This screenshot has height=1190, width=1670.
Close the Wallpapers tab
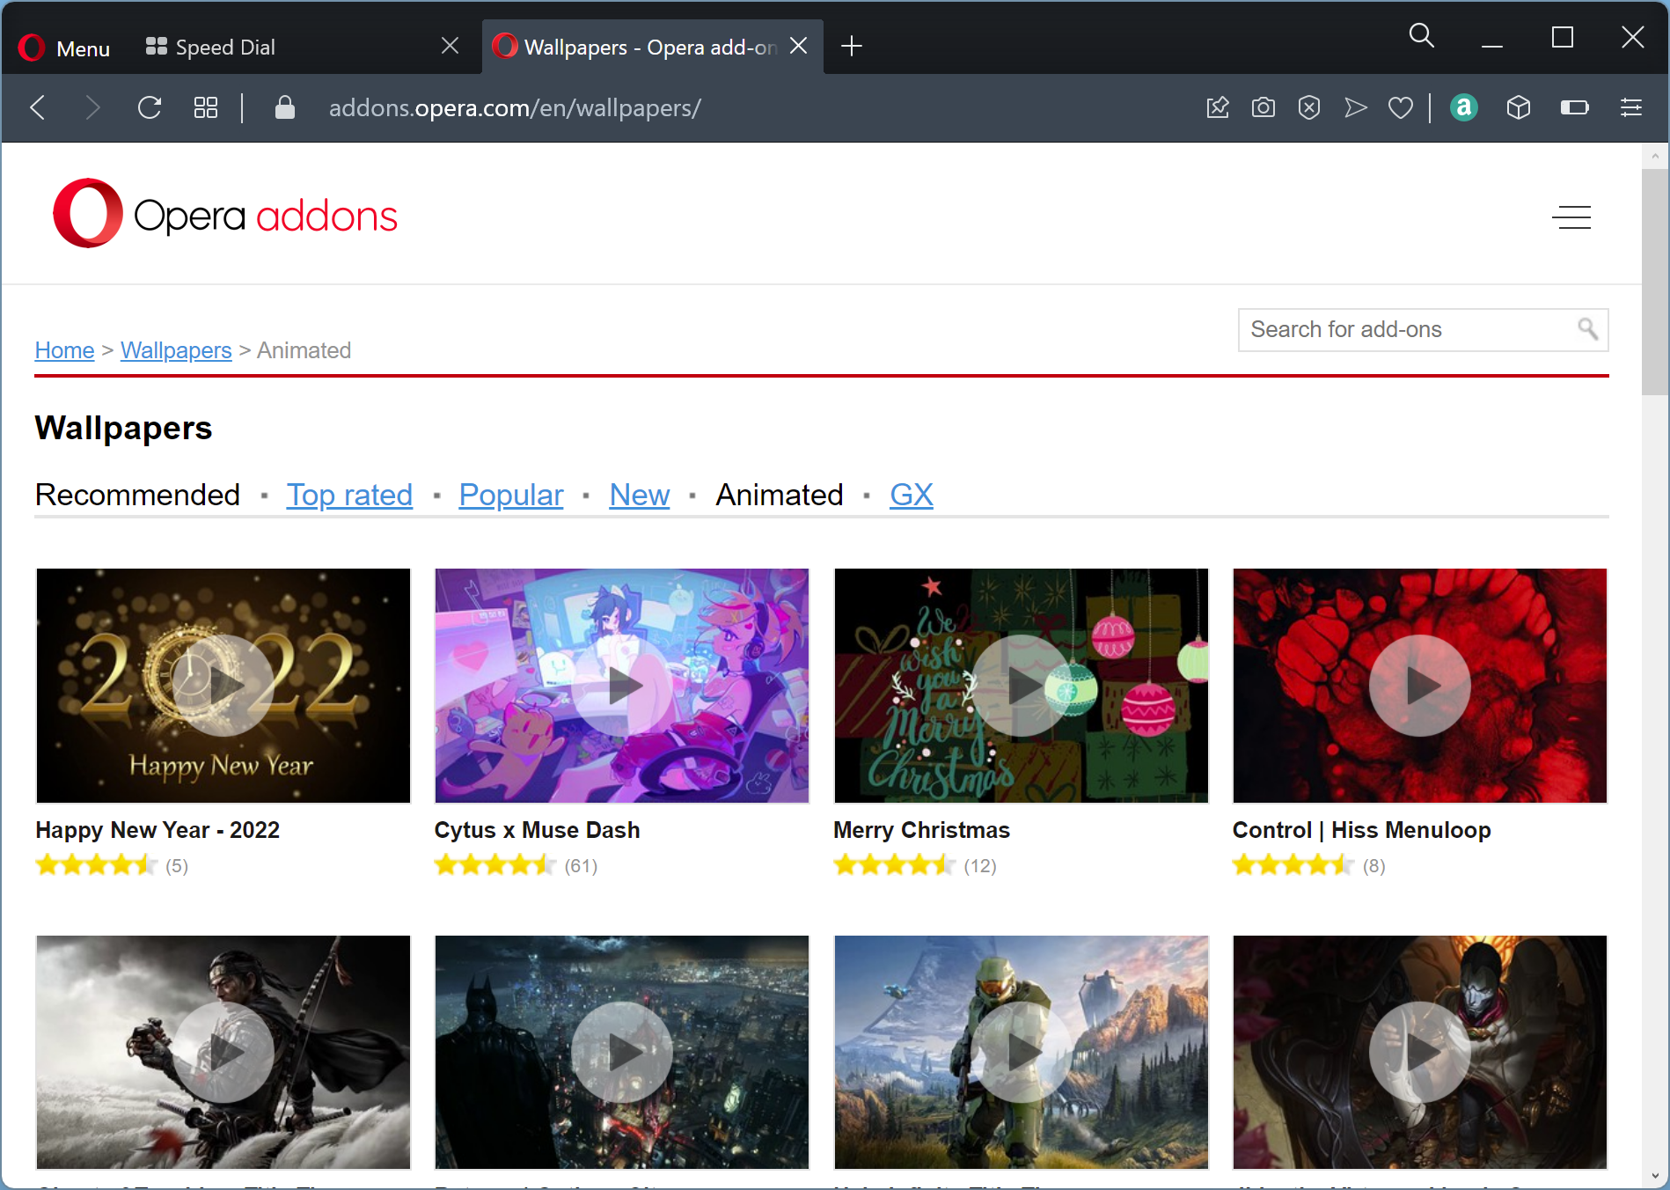click(x=798, y=46)
